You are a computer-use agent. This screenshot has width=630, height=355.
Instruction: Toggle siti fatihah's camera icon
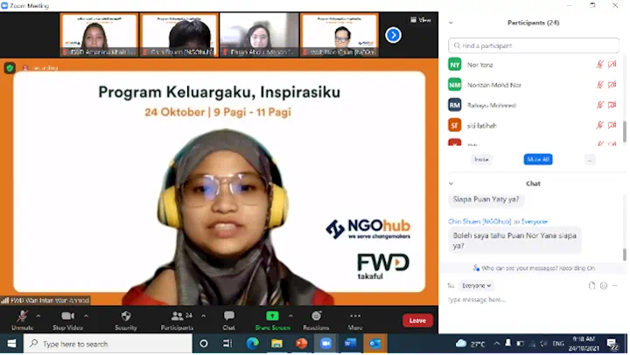click(612, 125)
